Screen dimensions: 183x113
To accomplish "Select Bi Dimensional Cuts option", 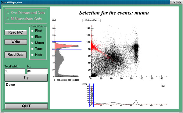I will tap(24, 19).
